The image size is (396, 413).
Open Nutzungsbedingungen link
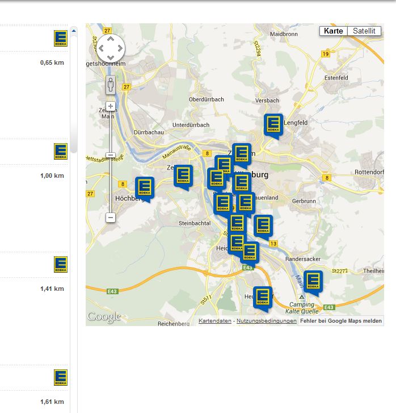click(266, 321)
